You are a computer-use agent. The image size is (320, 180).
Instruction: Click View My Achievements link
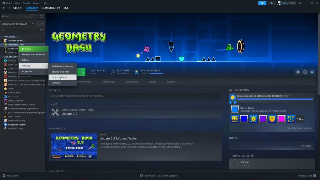coord(299,128)
